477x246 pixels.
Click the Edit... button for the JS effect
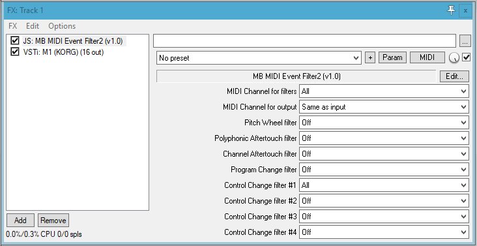tap(454, 76)
